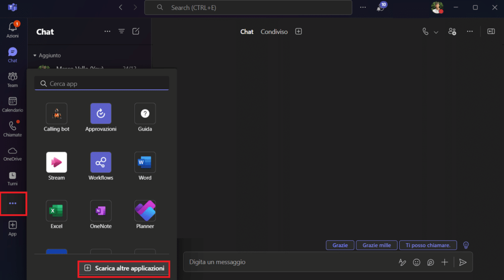Open the Guida help app
This screenshot has width=504, height=280.
coord(145,117)
